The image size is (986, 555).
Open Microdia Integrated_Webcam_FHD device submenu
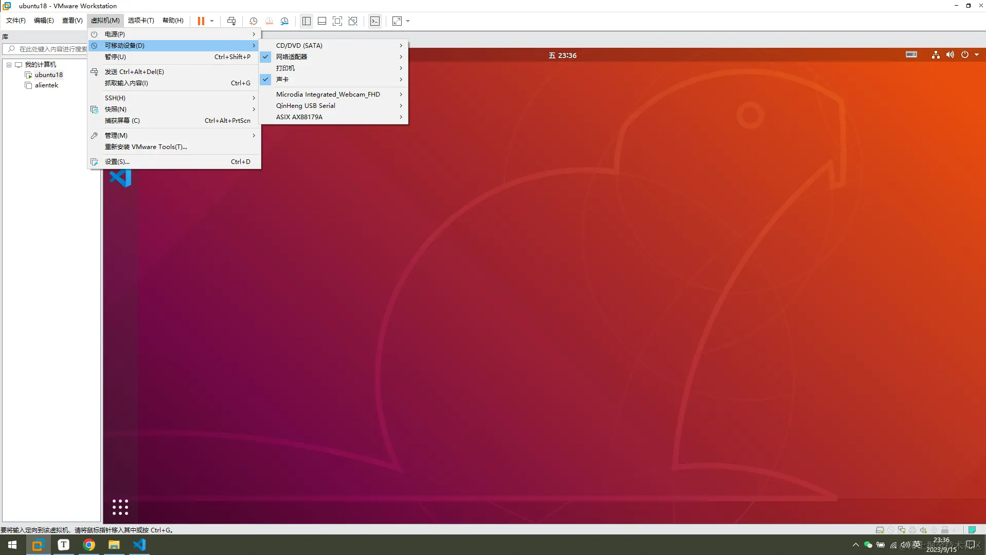pos(333,94)
